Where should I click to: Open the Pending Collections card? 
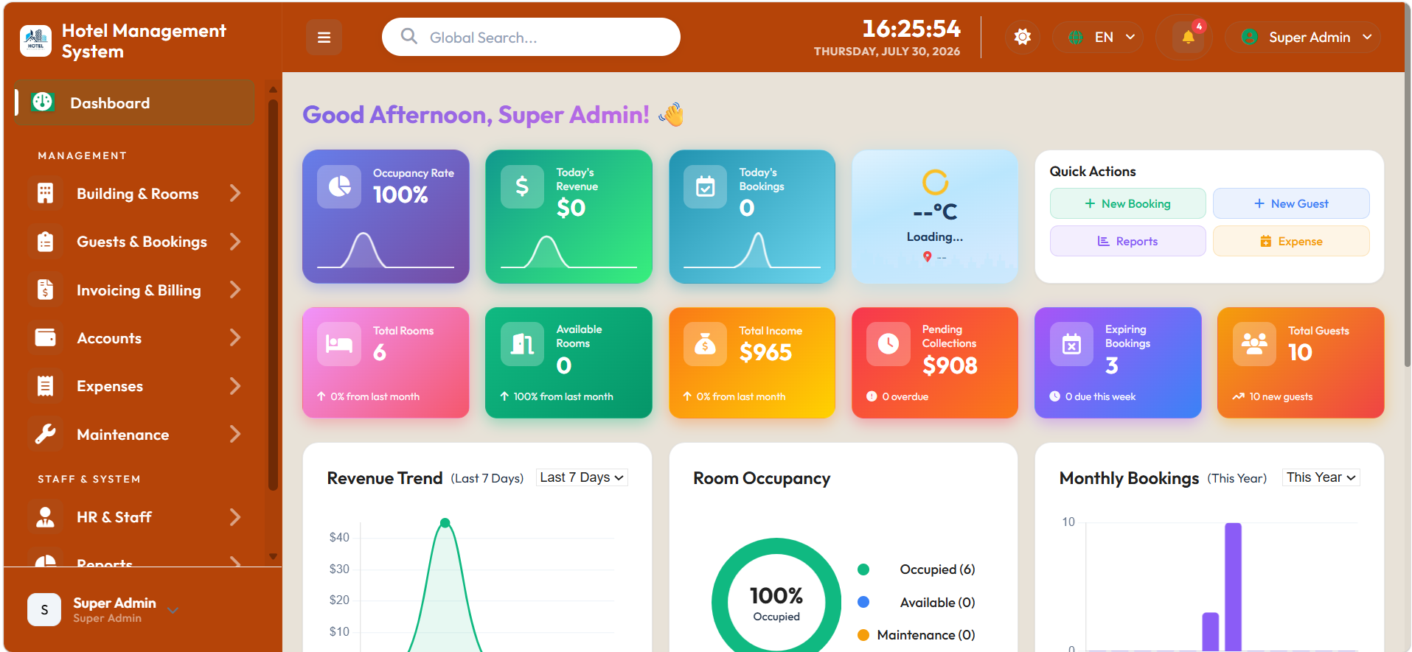[x=935, y=362]
